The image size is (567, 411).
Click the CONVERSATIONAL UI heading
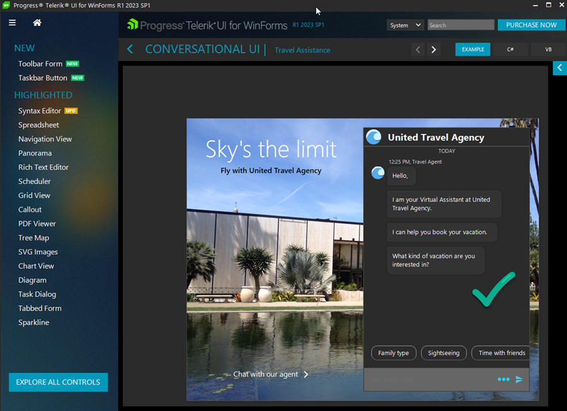coord(202,49)
